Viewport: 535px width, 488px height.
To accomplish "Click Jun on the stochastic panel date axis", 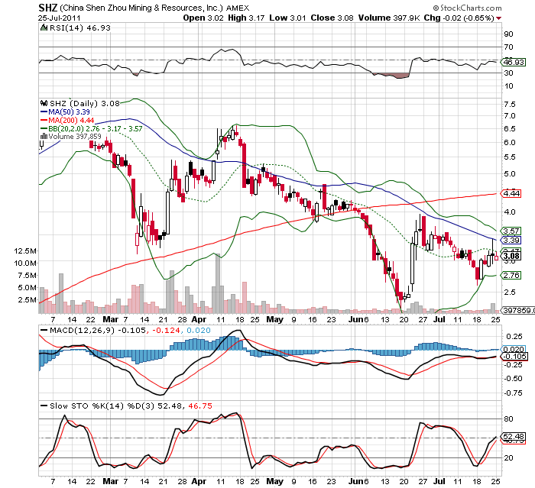I will (x=356, y=482).
